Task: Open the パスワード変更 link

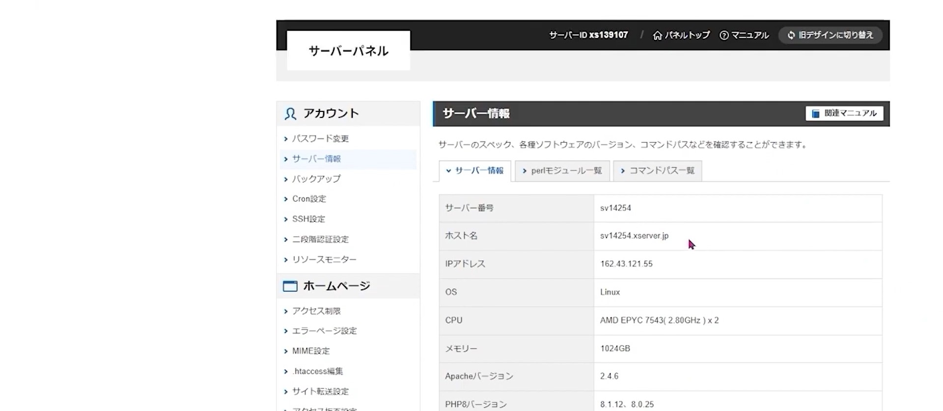Action: [x=320, y=139]
